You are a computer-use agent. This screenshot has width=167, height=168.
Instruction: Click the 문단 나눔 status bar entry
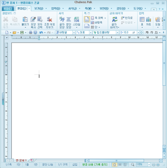click(48, 164)
